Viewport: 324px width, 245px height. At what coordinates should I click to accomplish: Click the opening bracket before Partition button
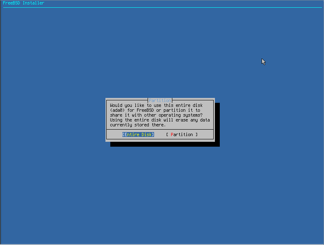[167, 134]
